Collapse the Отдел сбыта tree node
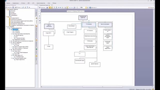Screen dimensions: 160x90 coord(11,51)
